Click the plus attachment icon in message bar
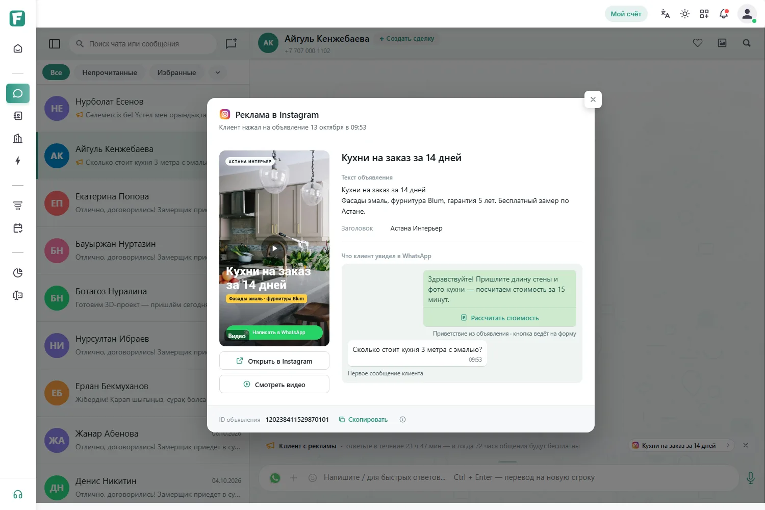This screenshot has height=510, width=765. pyautogui.click(x=294, y=478)
